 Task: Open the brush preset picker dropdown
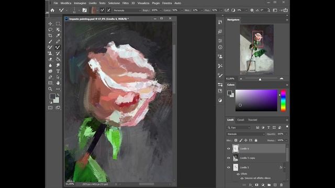point(79,10)
